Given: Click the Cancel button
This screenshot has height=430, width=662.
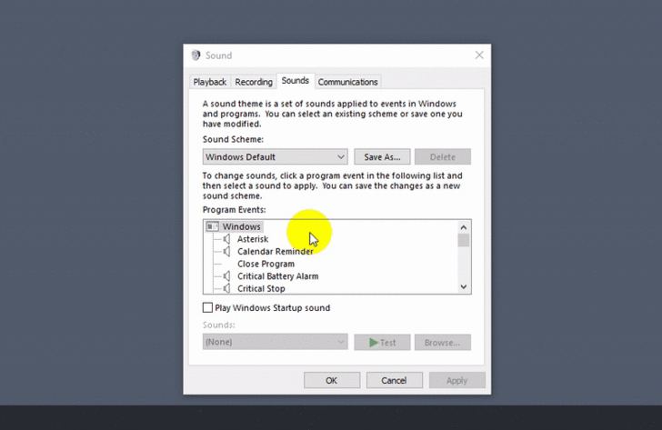Looking at the screenshot, I should point(395,380).
